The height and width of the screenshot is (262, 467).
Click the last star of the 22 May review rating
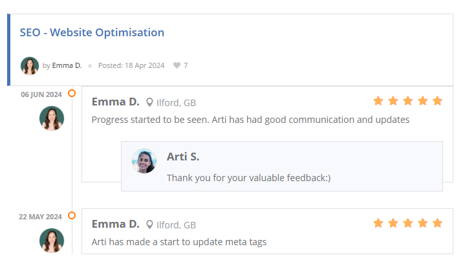[x=437, y=223]
